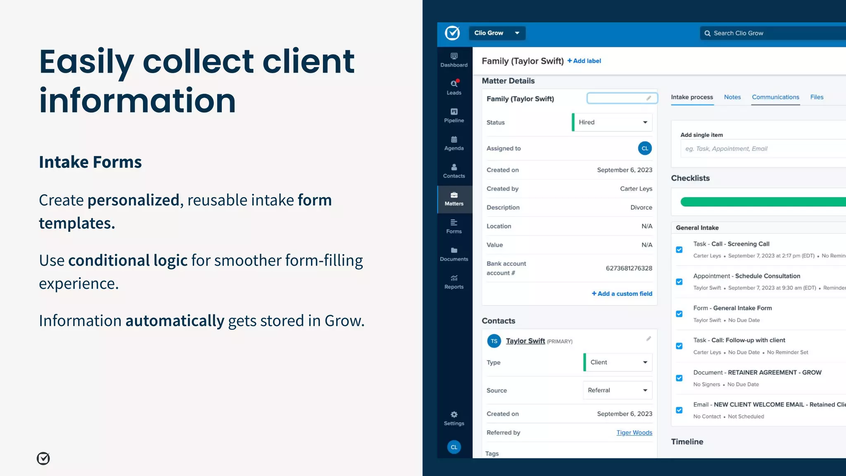Viewport: 846px width, 476px height.
Task: Click the CL user avatar at sidebar bottom
Action: click(x=454, y=447)
